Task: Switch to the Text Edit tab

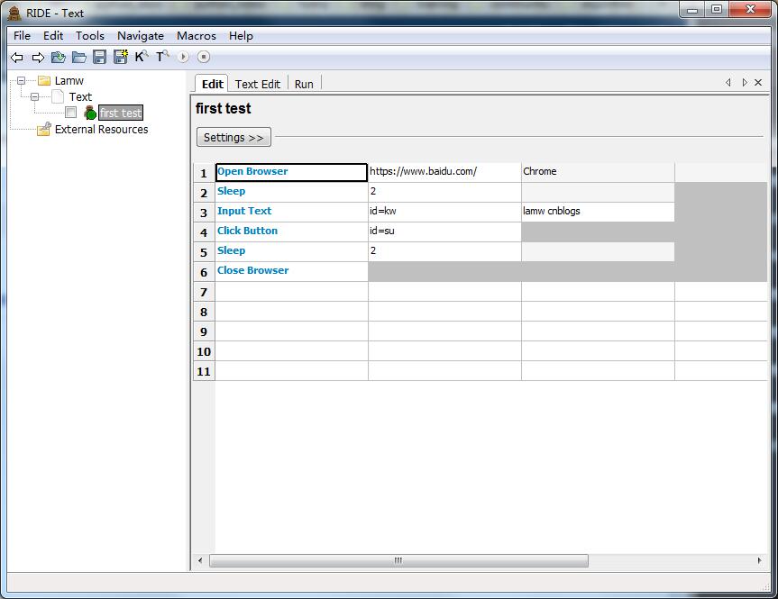Action: tap(258, 84)
